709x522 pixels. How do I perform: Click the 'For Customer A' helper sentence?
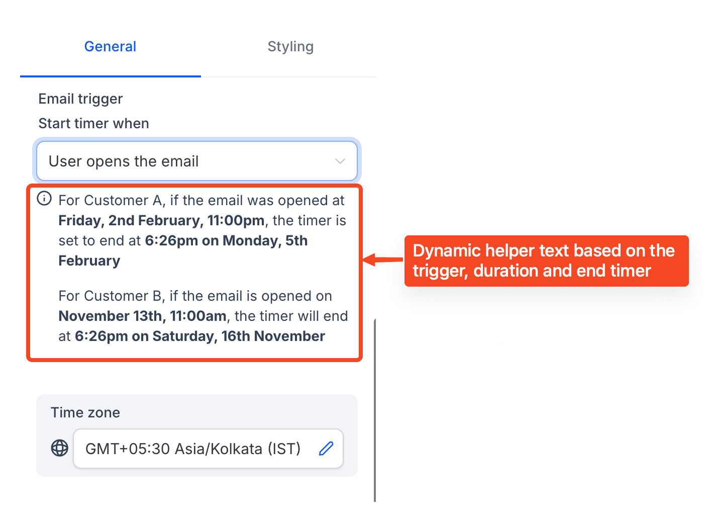[x=202, y=230]
